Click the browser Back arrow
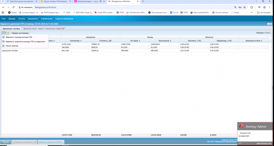This screenshot has height=146, width=274. pyautogui.click(x=3, y=7)
